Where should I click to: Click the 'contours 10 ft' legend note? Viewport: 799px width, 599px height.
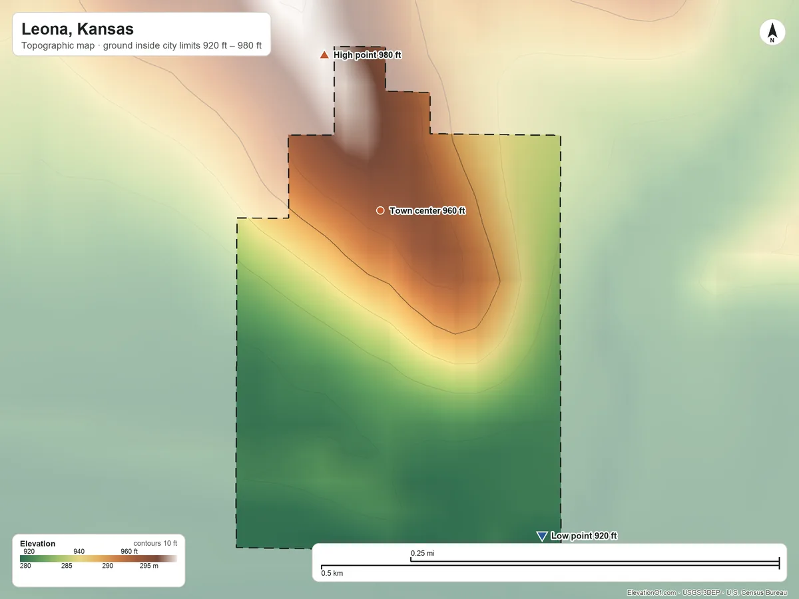click(x=155, y=543)
